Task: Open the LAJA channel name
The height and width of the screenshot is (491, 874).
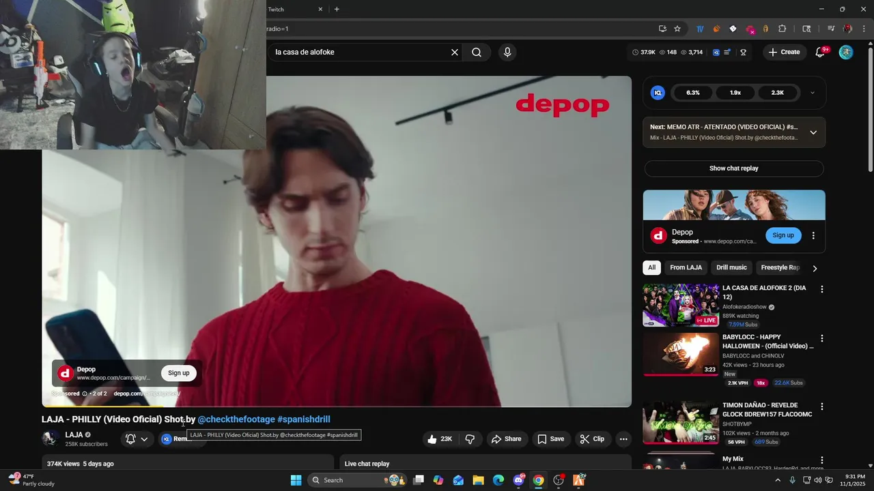Action: tap(74, 435)
